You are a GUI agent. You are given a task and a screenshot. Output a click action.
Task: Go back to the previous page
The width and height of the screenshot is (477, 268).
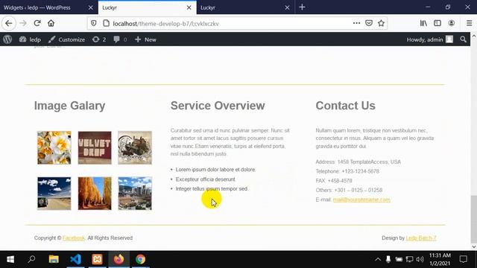(x=8, y=23)
